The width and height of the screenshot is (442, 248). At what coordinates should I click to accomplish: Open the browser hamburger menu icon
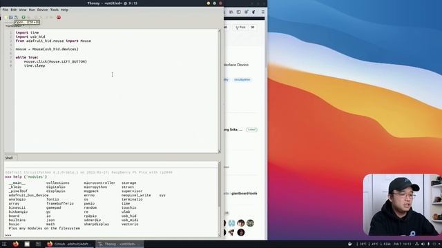coord(262,12)
